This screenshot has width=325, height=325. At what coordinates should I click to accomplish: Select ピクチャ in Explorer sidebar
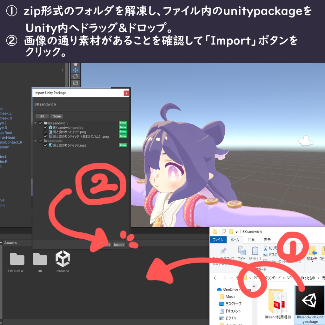231,318
